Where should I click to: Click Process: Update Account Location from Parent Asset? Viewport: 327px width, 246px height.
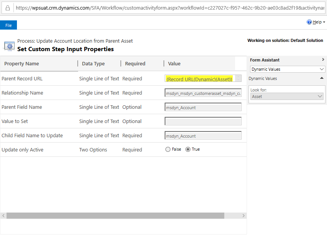point(75,41)
